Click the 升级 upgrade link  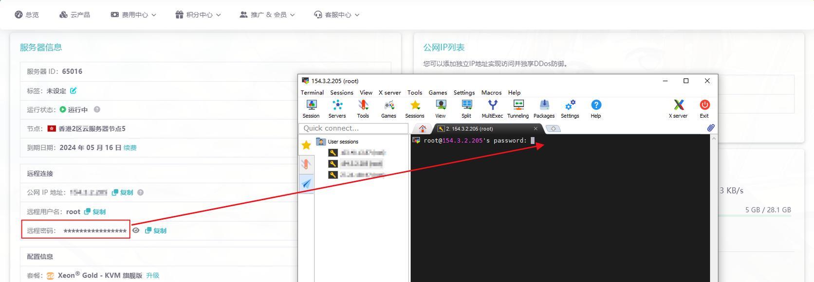click(153, 275)
